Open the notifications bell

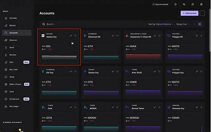point(175,4)
